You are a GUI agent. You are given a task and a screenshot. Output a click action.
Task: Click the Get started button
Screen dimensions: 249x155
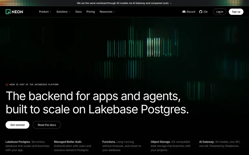click(18, 125)
